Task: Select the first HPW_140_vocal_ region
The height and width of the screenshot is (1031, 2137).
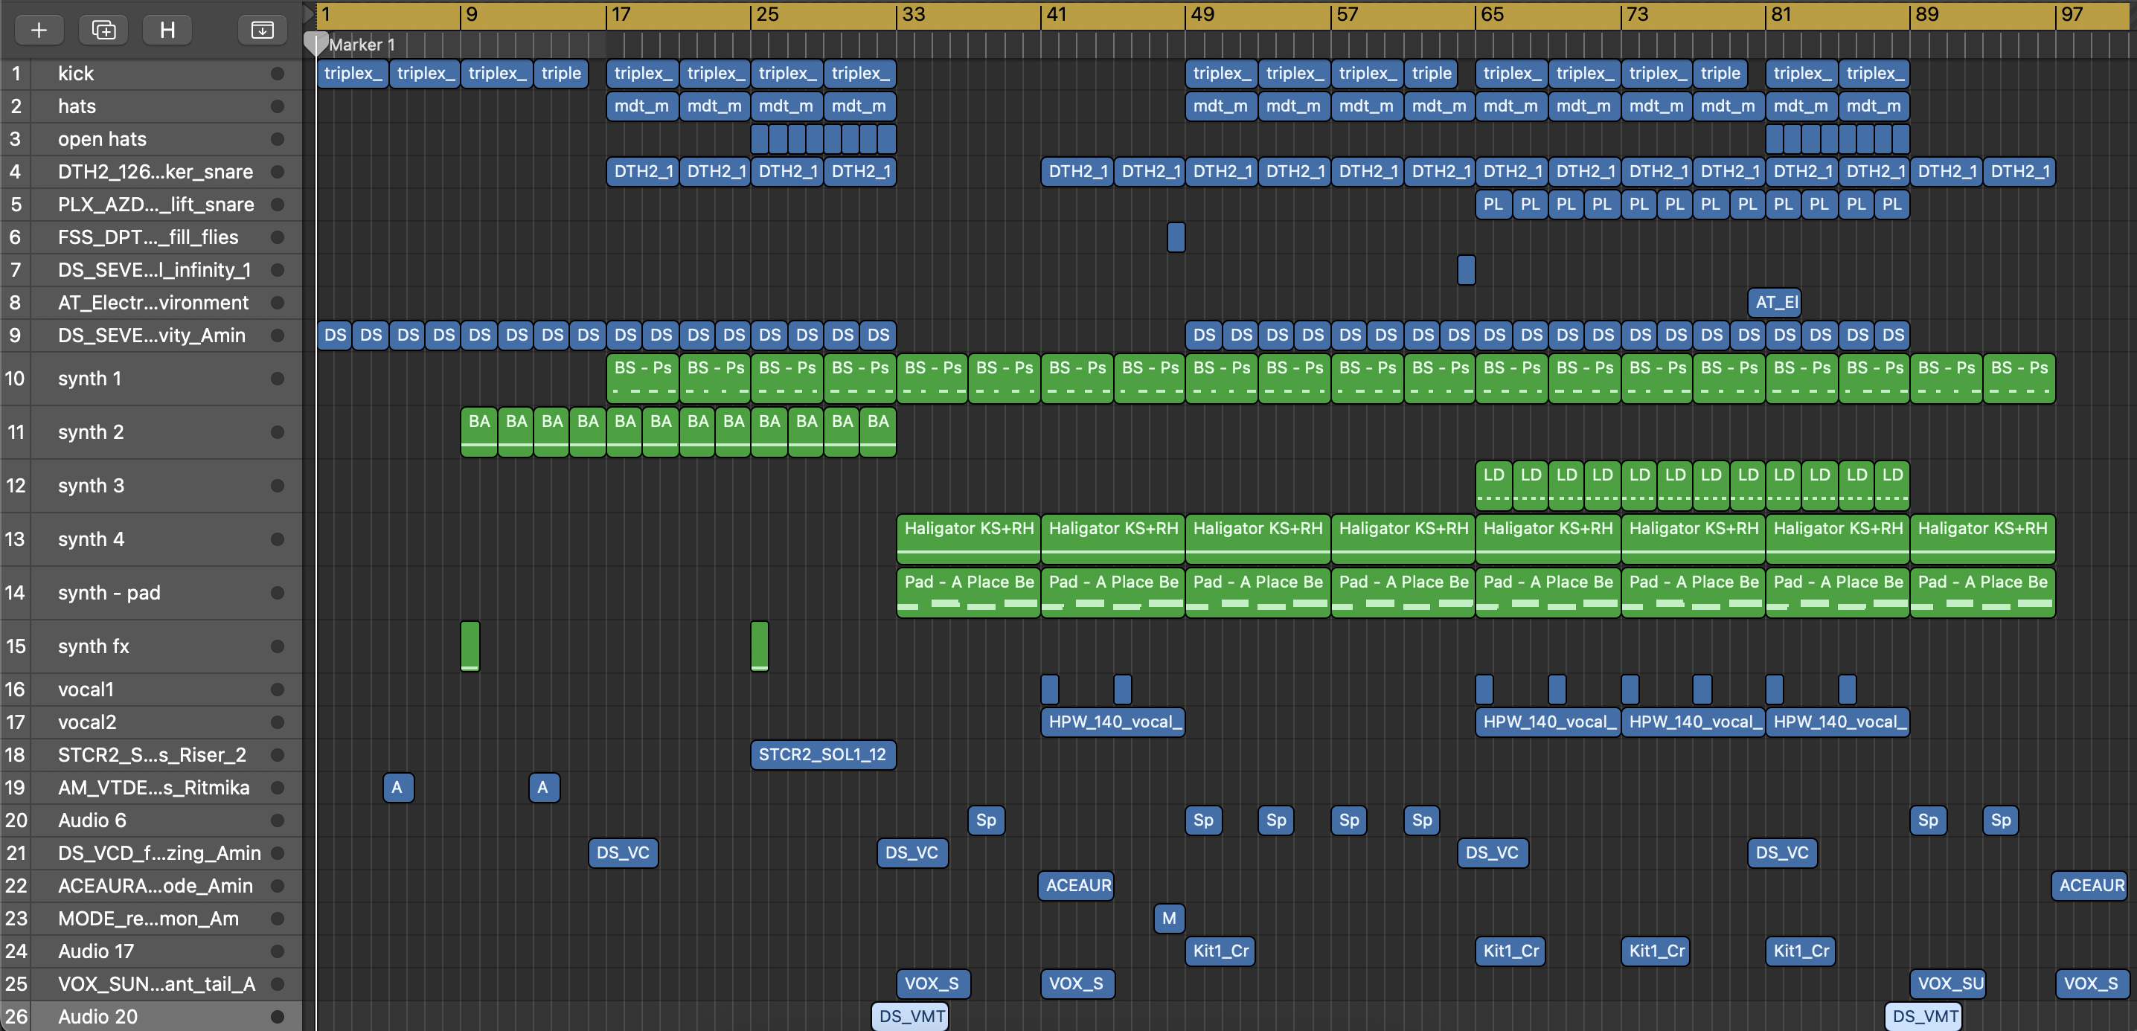Action: 1112,722
